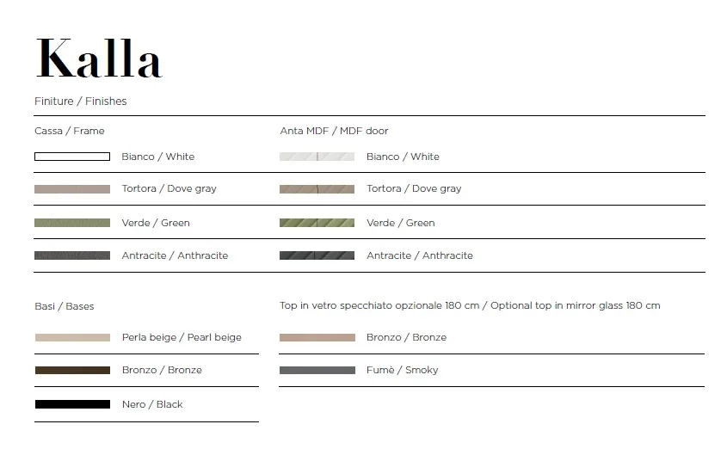Image resolution: width=727 pixels, height=455 pixels.
Task: Choose the Frame Green finish swatch
Action: click(x=72, y=223)
